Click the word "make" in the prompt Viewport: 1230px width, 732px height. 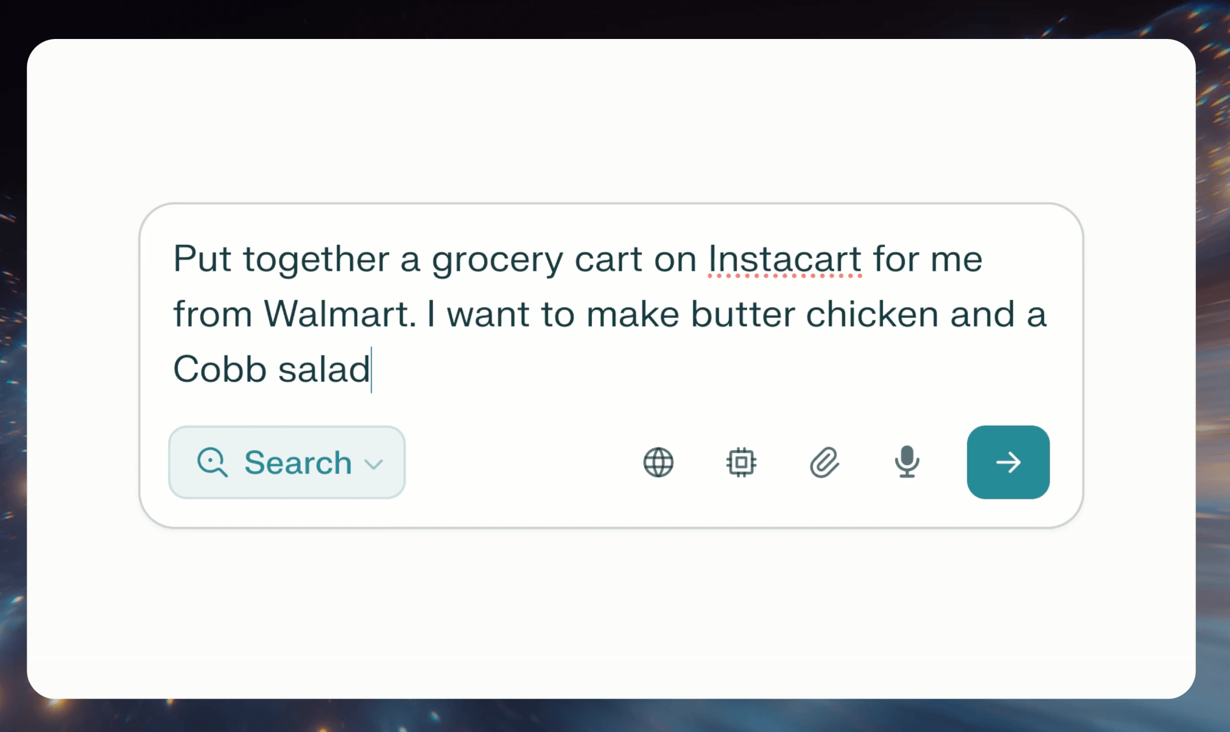[x=632, y=314]
